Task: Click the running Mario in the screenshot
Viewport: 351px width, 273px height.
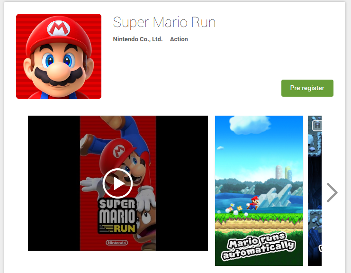Action: (253, 203)
